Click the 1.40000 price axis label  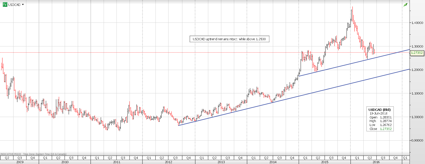click(417, 23)
